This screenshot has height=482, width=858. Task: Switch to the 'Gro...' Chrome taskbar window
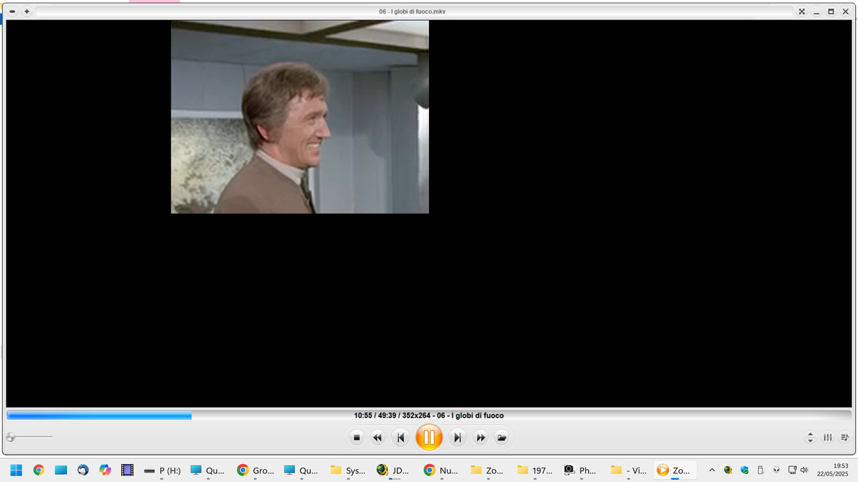point(255,471)
